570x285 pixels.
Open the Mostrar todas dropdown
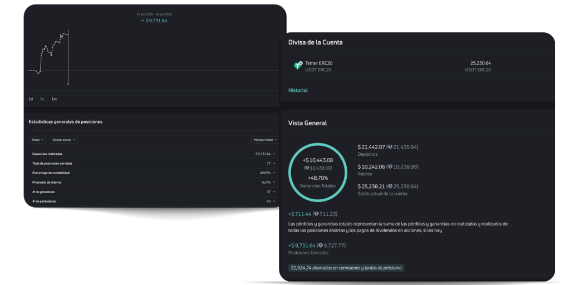click(x=264, y=140)
